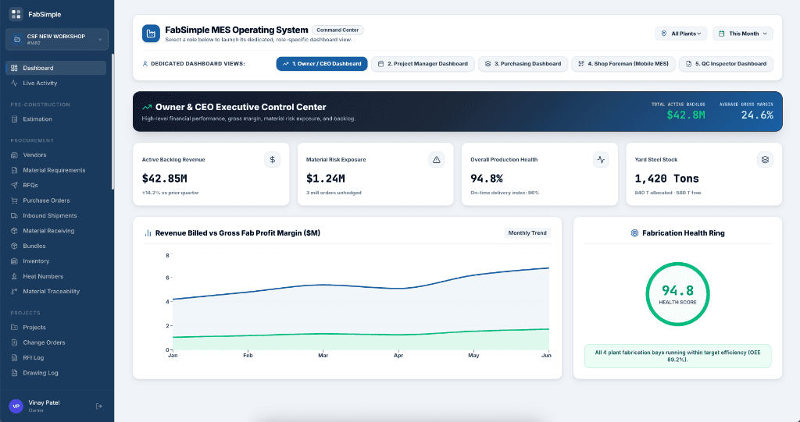Click the Fabrication Health Ring gauge

(x=677, y=294)
